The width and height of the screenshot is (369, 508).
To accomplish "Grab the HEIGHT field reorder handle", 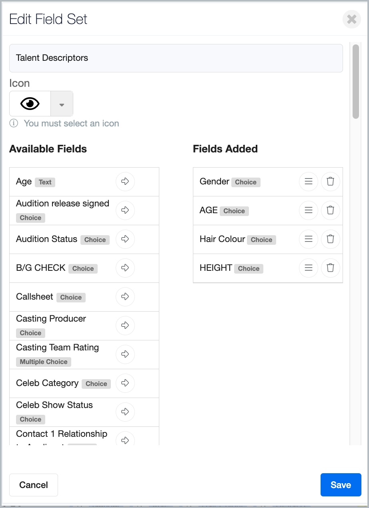I will click(309, 268).
